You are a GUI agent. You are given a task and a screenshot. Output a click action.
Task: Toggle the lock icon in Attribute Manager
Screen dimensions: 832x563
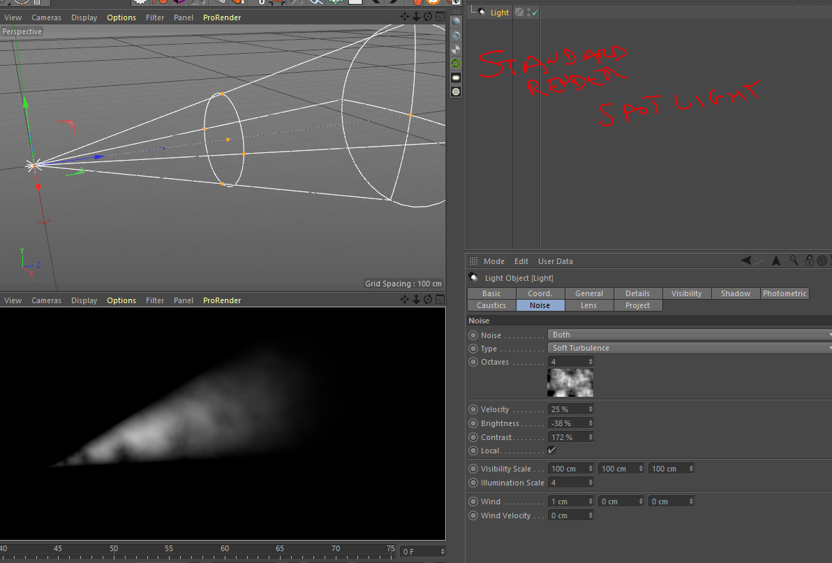pyautogui.click(x=809, y=261)
